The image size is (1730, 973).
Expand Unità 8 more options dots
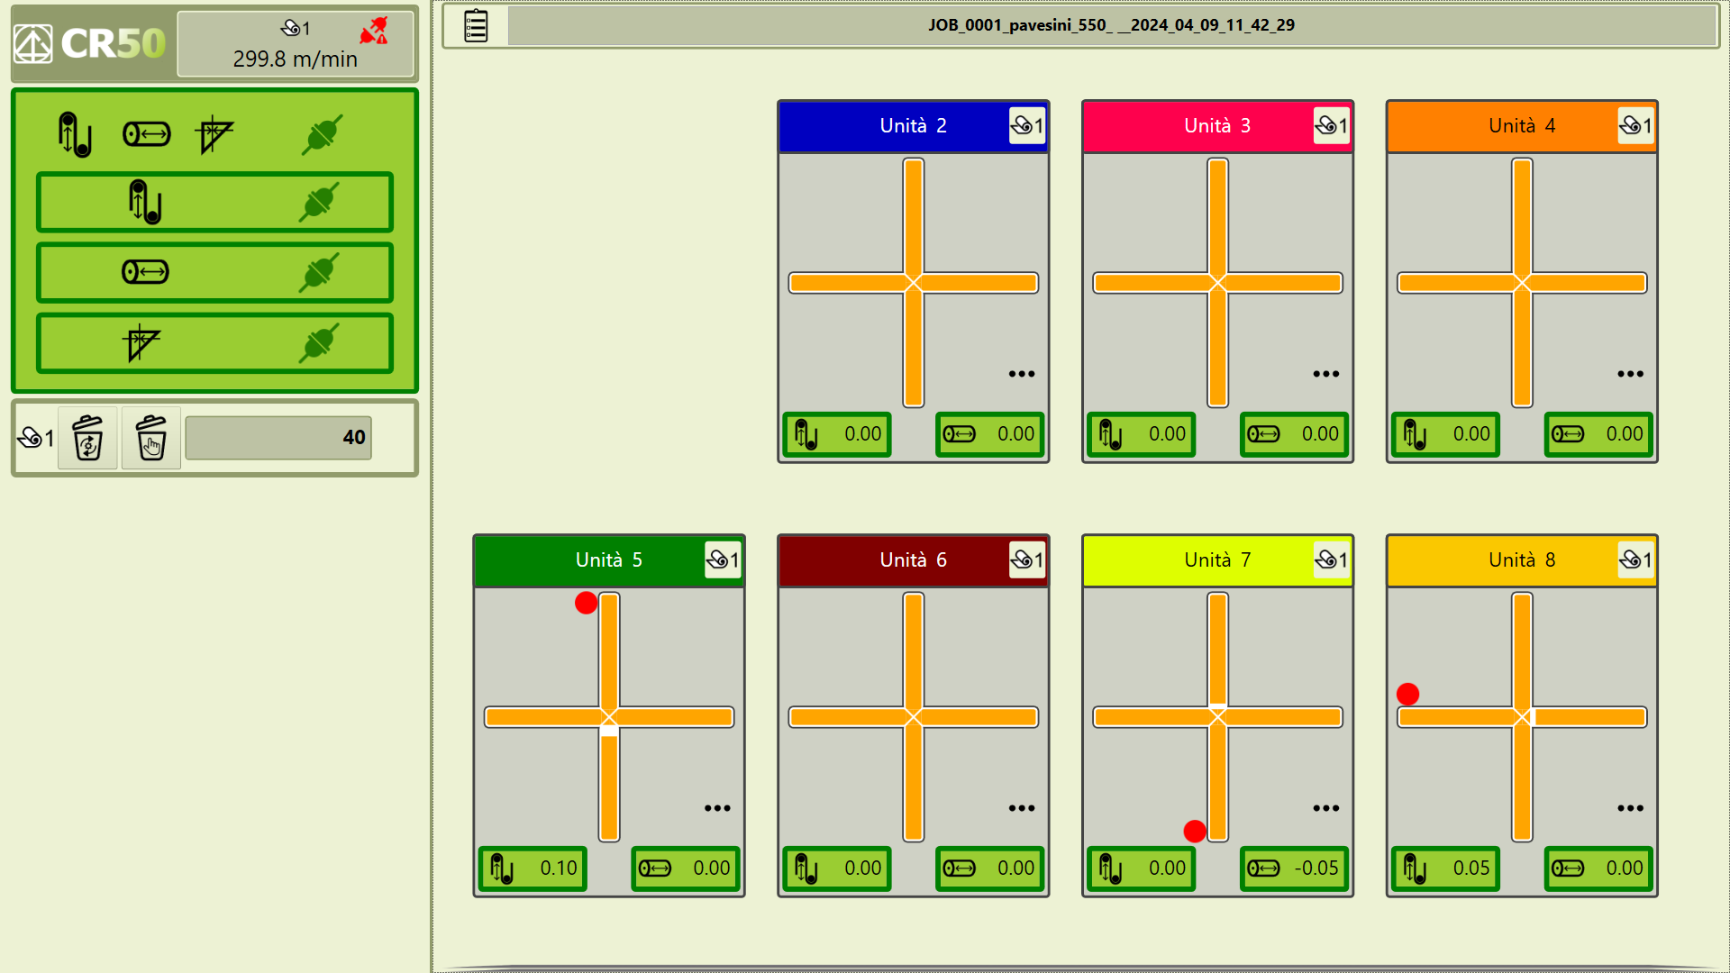coord(1630,808)
